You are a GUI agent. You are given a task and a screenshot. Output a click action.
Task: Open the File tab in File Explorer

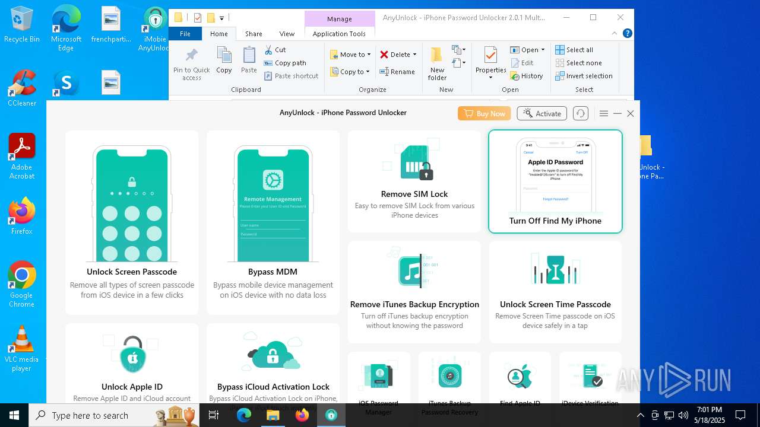pyautogui.click(x=185, y=34)
